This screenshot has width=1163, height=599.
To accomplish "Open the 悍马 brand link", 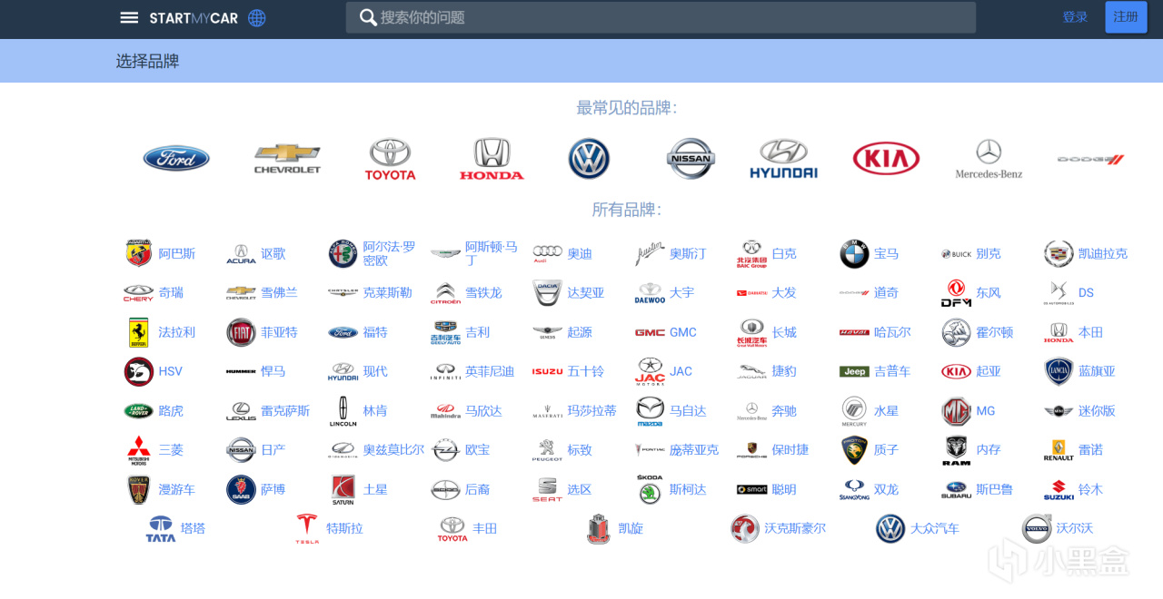I will 273,372.
